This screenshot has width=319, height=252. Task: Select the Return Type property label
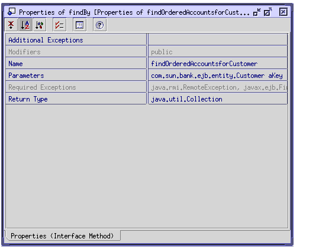tap(76, 99)
